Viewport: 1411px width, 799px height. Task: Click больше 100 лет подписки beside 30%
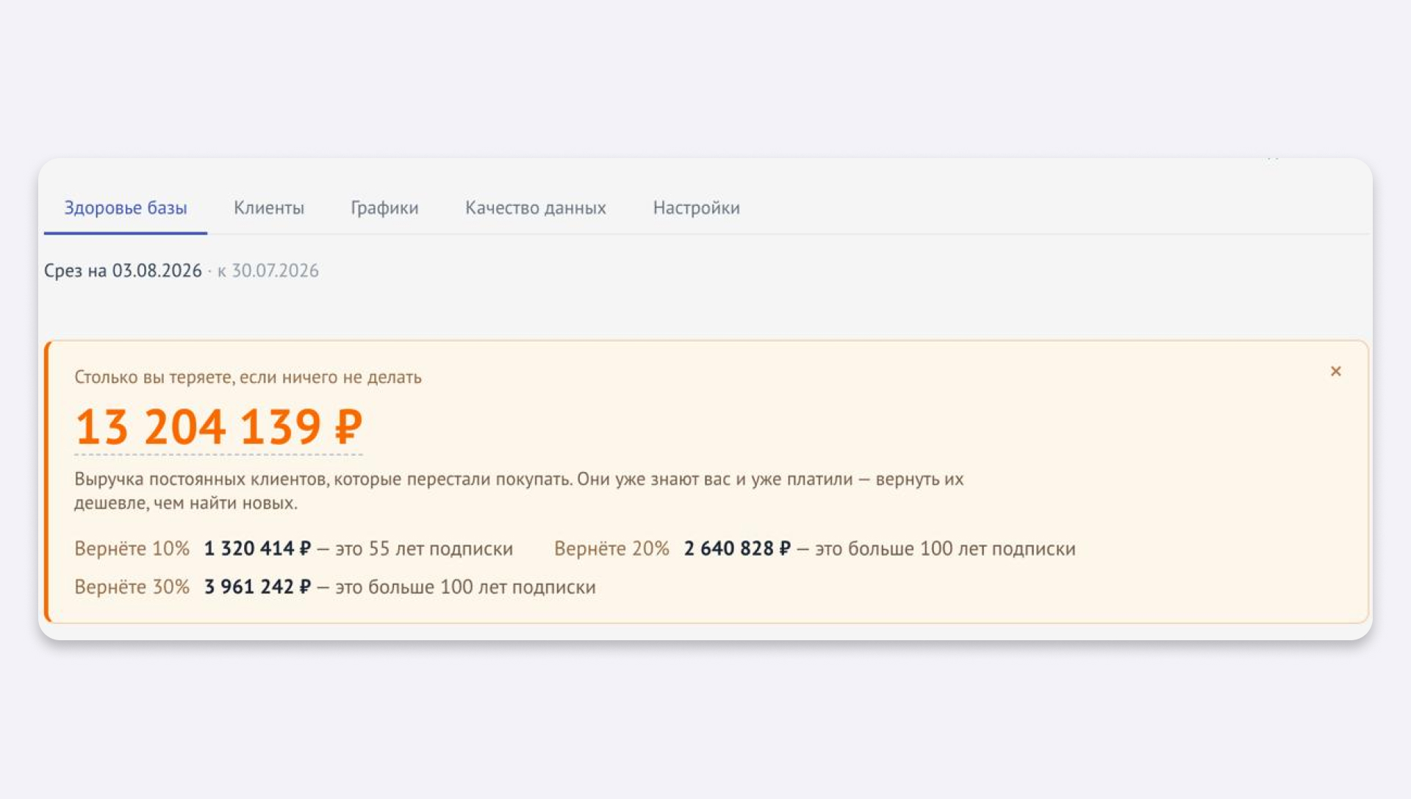(x=481, y=587)
